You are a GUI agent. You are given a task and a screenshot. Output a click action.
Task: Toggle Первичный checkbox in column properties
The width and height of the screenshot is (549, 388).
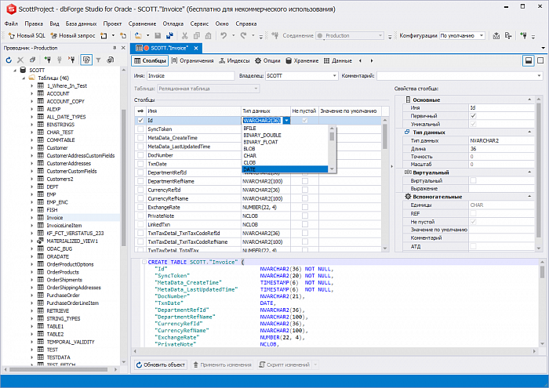tap(474, 116)
